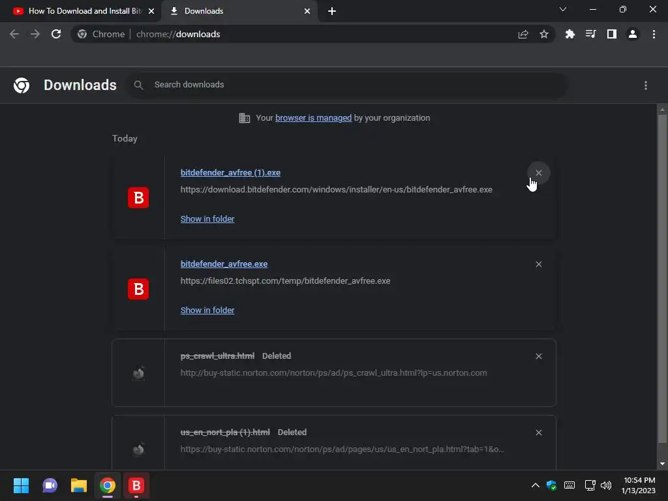The height and width of the screenshot is (501, 668).
Task: Click the files02.tchspt.com source URL
Action: click(x=286, y=281)
